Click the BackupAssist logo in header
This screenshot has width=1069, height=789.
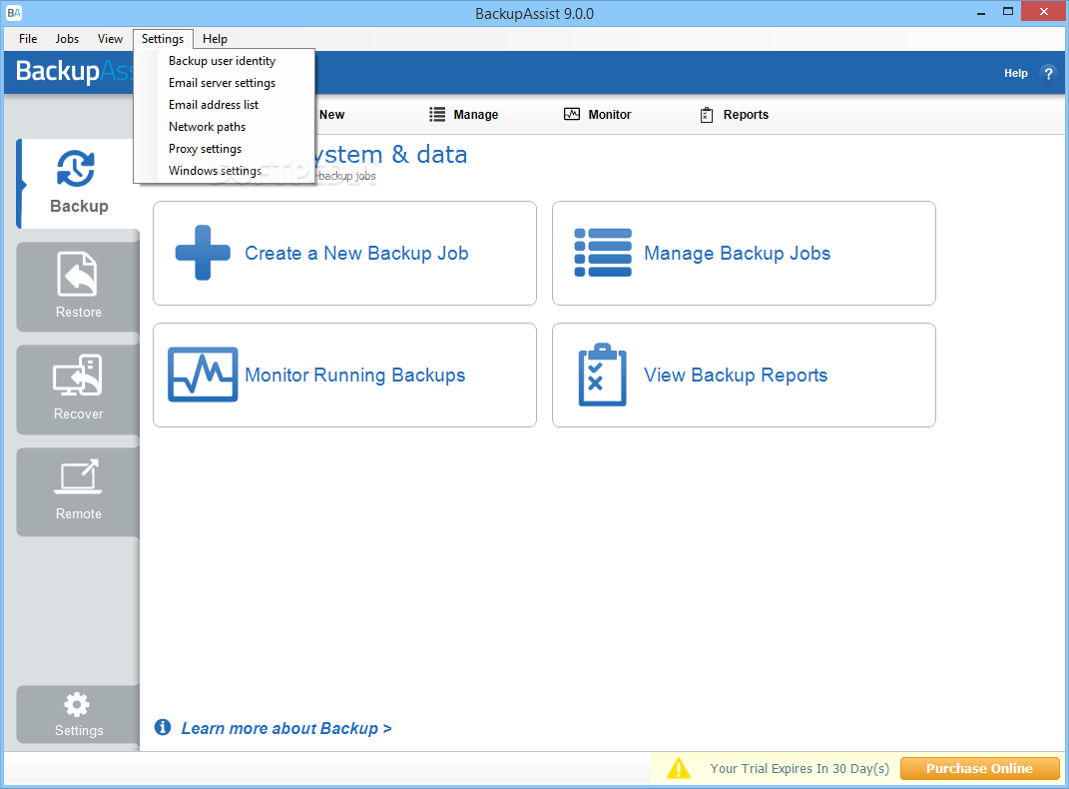[74, 71]
